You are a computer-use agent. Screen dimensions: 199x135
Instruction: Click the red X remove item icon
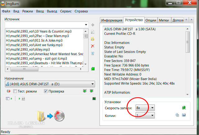(x=92, y=46)
